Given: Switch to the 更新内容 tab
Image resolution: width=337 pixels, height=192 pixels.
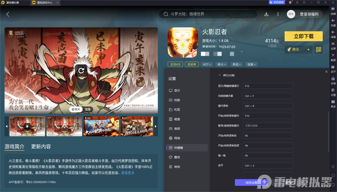Looking at the screenshot, I should tap(41, 147).
